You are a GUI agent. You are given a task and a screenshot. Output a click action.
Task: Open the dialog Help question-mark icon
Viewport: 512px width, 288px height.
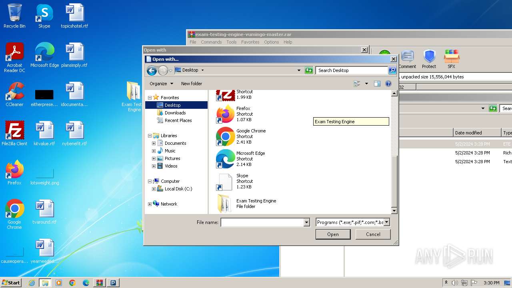[x=388, y=84]
